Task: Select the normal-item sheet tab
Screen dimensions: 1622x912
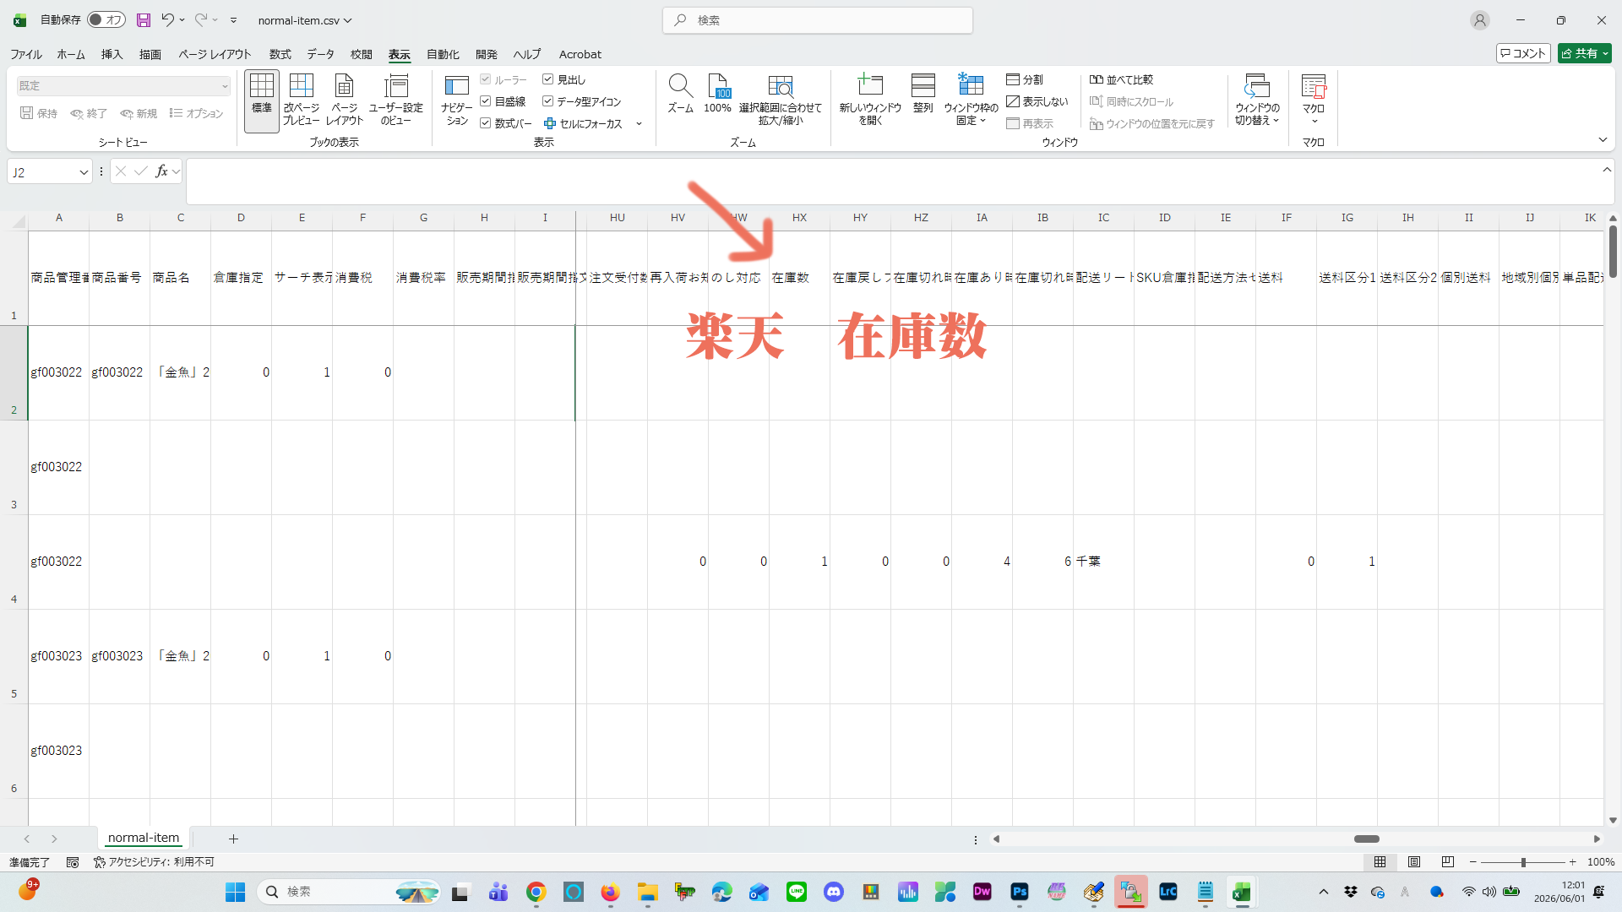Action: click(x=144, y=839)
